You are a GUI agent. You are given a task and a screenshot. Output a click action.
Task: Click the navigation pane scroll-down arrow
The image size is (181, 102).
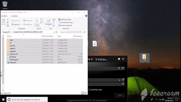[3, 90]
